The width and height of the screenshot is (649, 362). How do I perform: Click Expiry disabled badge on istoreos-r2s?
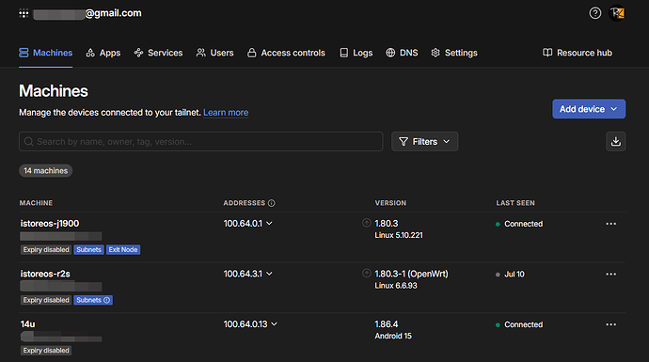pos(46,300)
